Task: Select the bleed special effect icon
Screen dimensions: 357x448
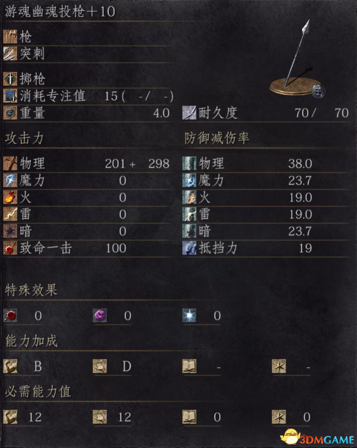Action: pyautogui.click(x=10, y=316)
